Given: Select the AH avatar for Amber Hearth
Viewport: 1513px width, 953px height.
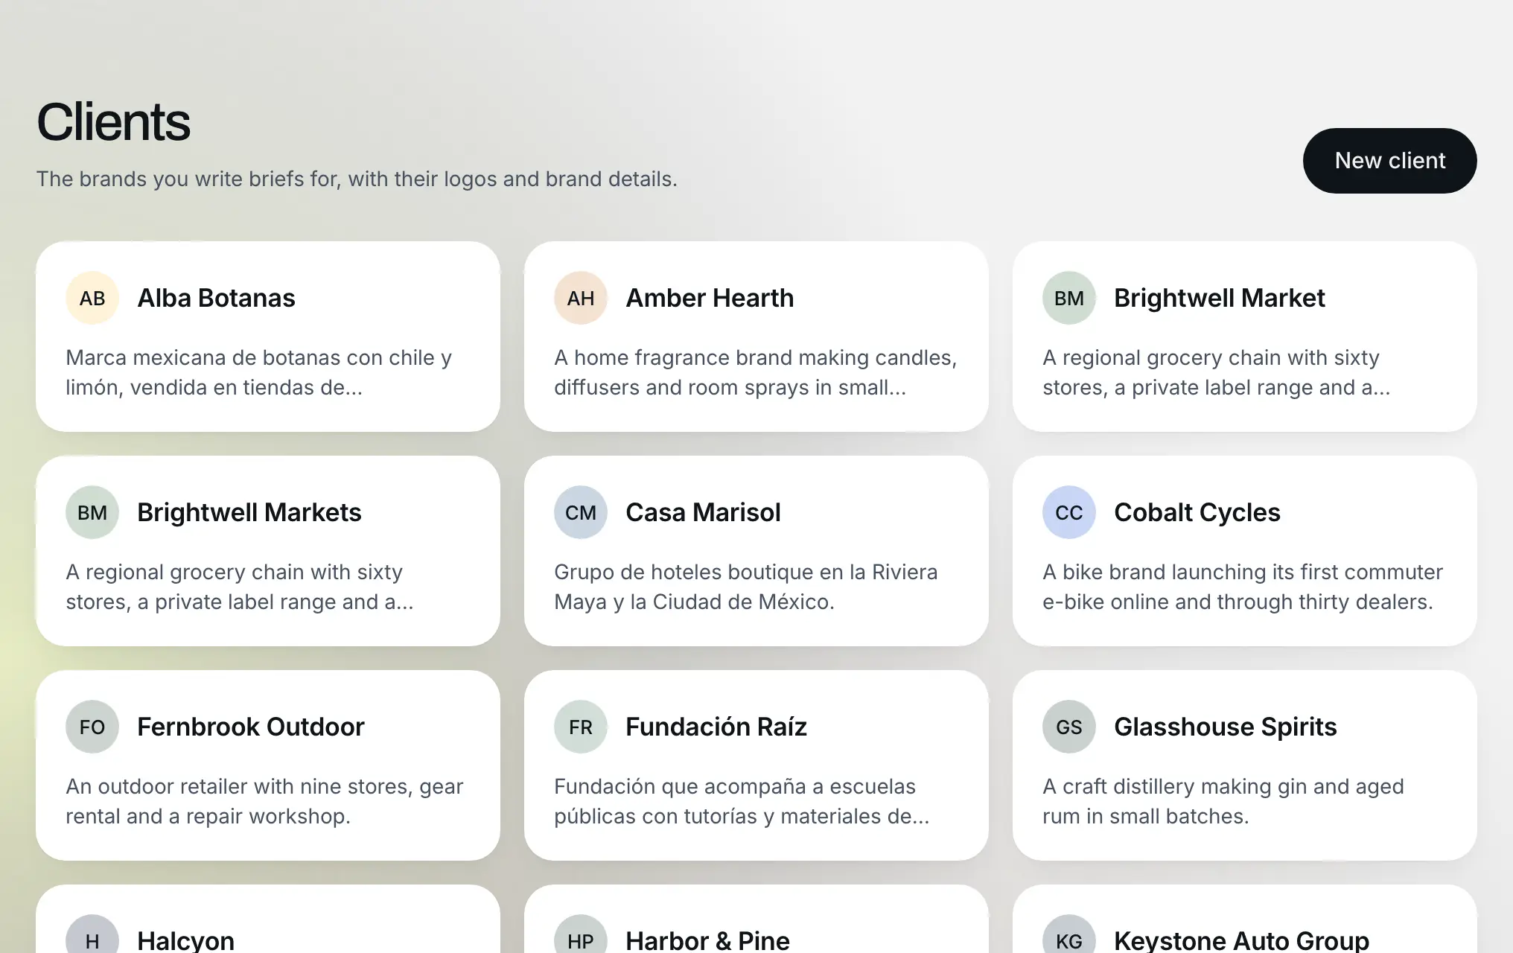Looking at the screenshot, I should click(x=581, y=298).
